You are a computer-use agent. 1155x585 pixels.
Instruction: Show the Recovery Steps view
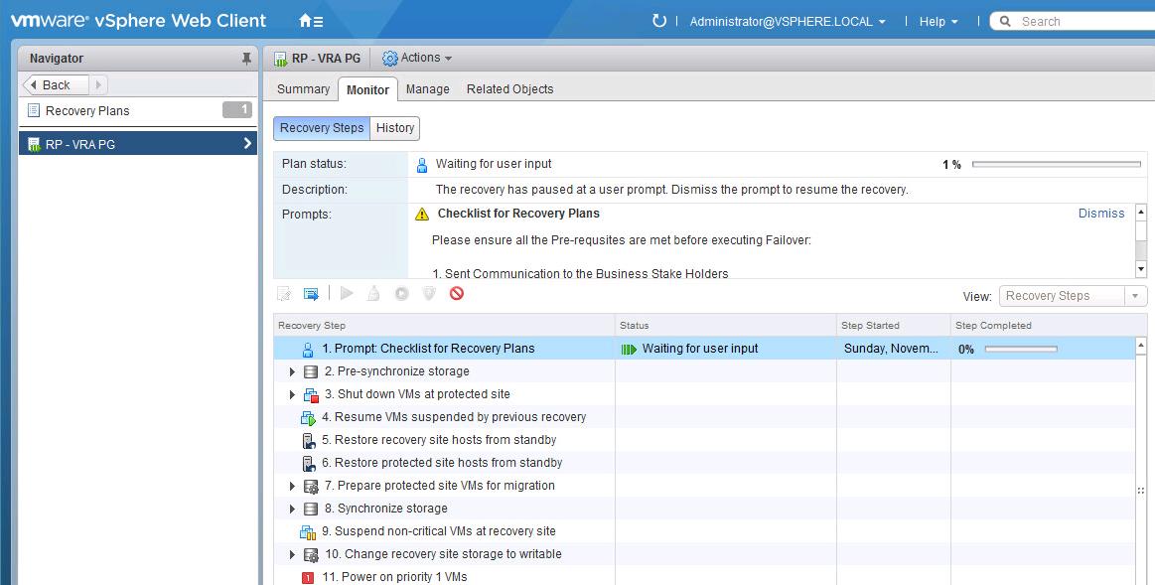[321, 127]
